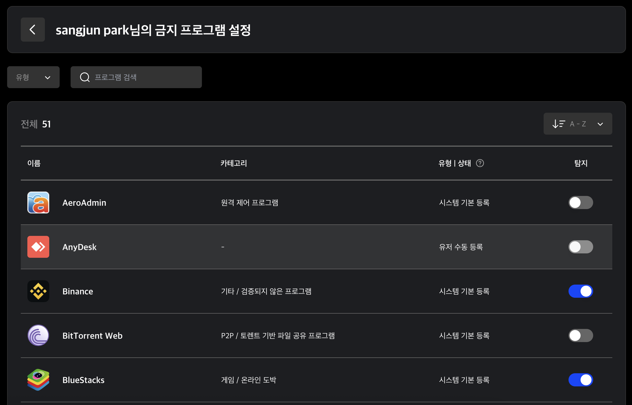
Task: Select the AnyDesk program name
Action: click(79, 247)
